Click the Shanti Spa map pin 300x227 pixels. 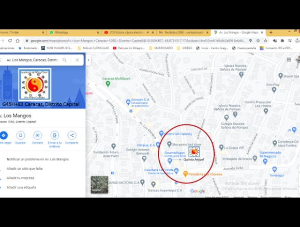(x=280, y=75)
